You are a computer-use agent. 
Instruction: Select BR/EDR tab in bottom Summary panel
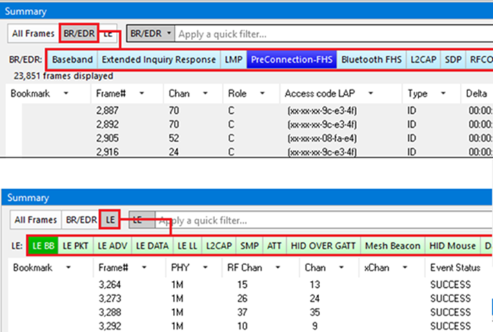(81, 219)
